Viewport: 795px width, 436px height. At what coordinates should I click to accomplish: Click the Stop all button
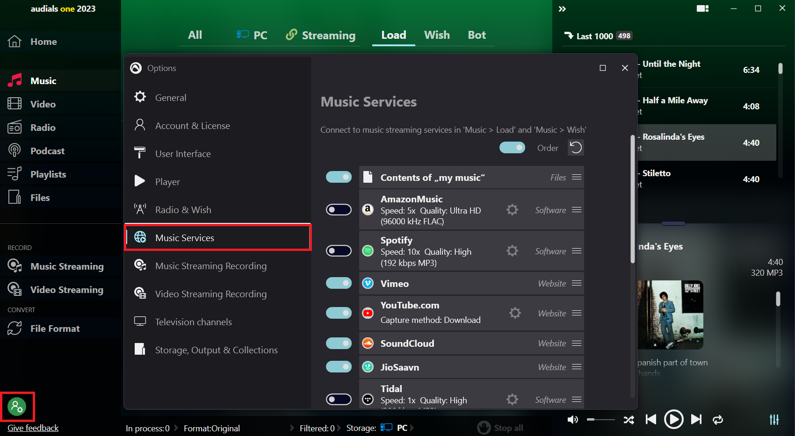500,428
